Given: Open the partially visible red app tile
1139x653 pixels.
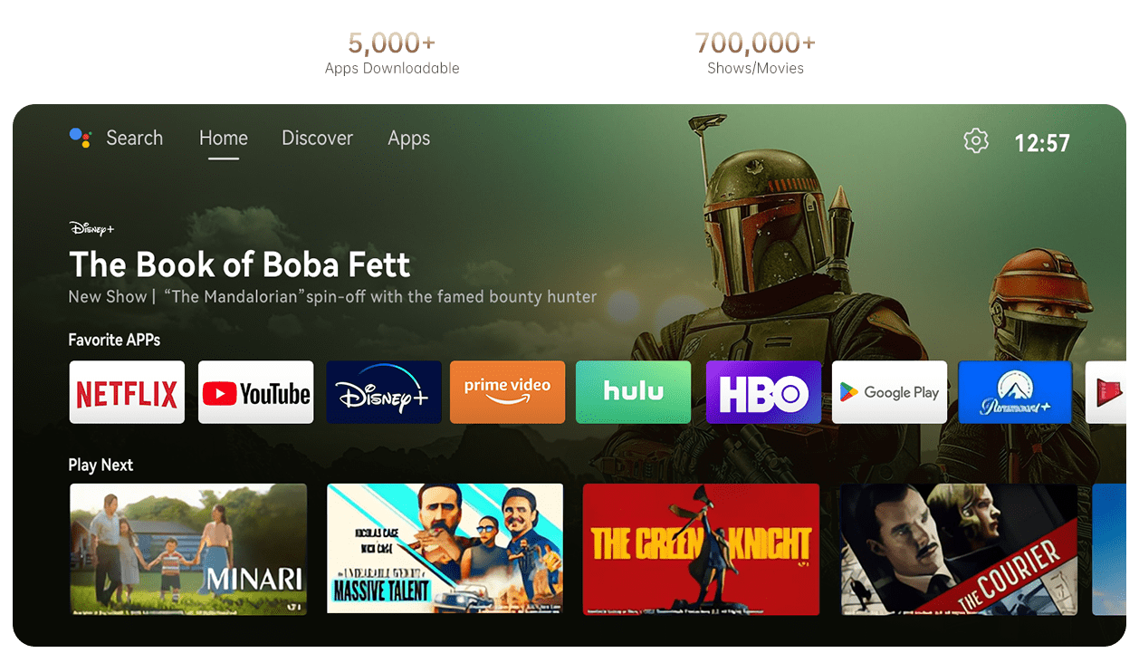Looking at the screenshot, I should tap(1105, 392).
